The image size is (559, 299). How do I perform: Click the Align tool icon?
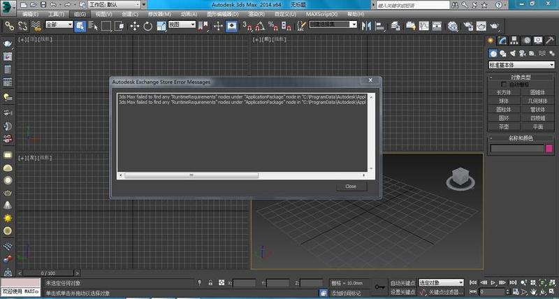click(380, 26)
